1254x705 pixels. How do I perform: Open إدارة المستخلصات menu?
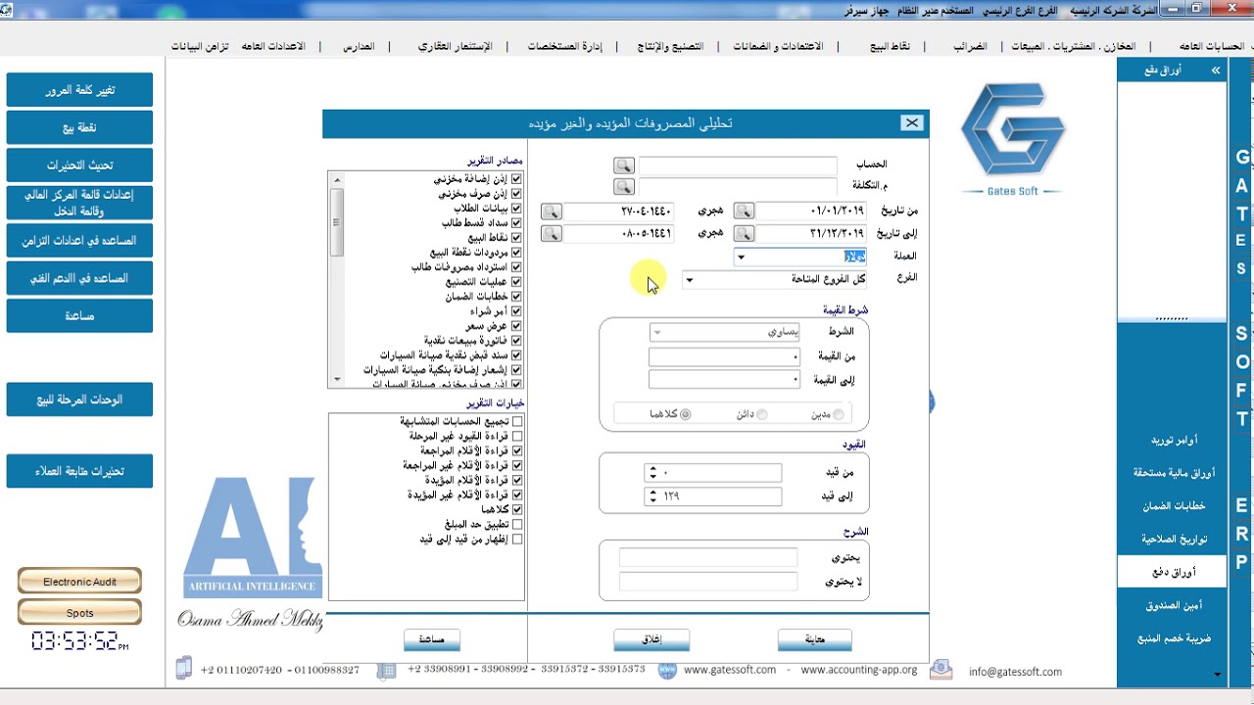click(565, 46)
